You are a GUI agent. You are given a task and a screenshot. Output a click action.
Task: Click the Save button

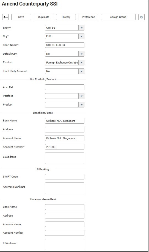tap(21, 17)
